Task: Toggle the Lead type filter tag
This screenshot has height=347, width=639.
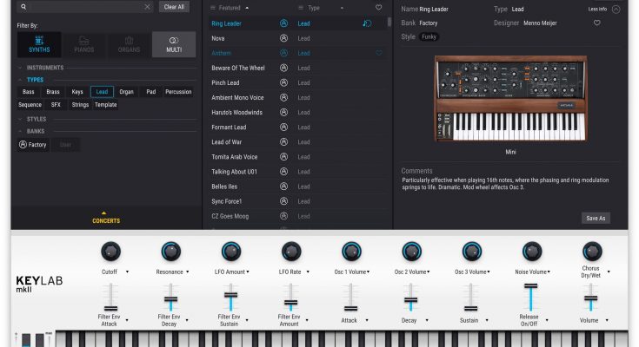Action: [103, 91]
